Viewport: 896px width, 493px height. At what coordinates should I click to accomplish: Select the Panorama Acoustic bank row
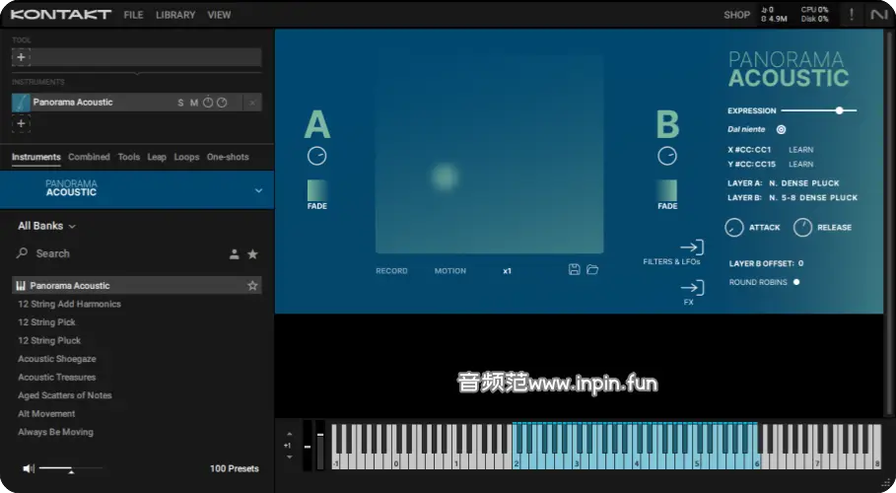point(137,285)
